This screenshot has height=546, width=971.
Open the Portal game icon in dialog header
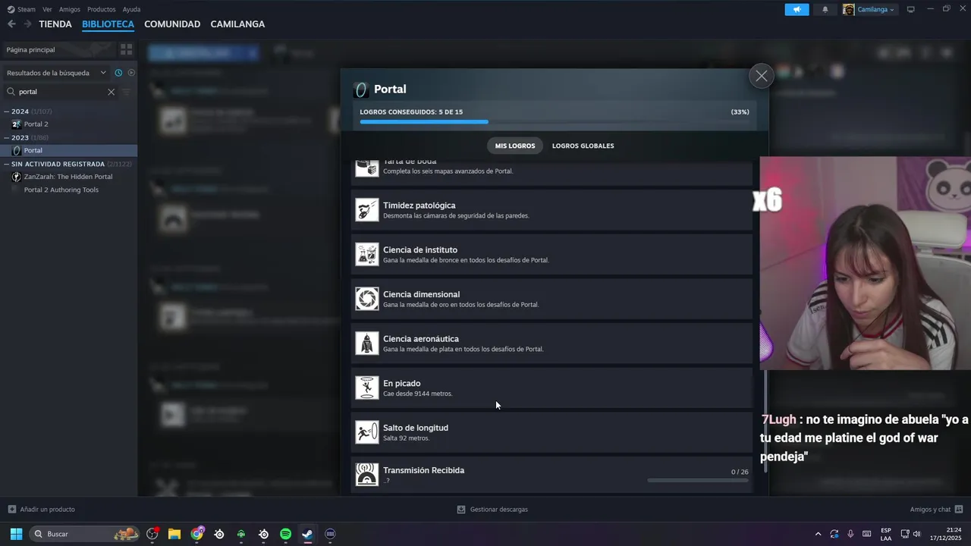click(361, 89)
